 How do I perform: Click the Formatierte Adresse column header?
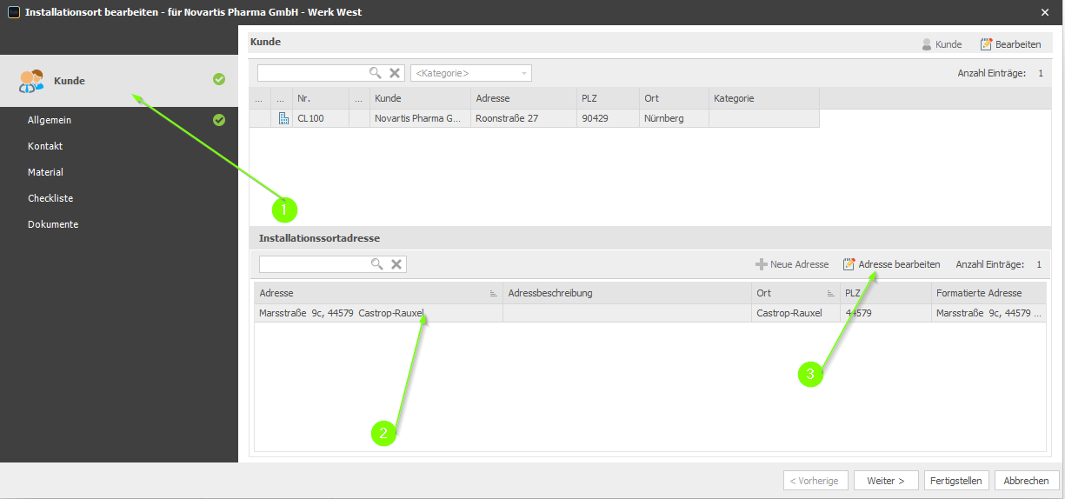[988, 293]
